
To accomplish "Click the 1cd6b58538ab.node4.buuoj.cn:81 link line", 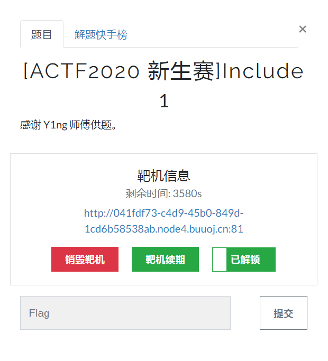I will click(163, 229).
